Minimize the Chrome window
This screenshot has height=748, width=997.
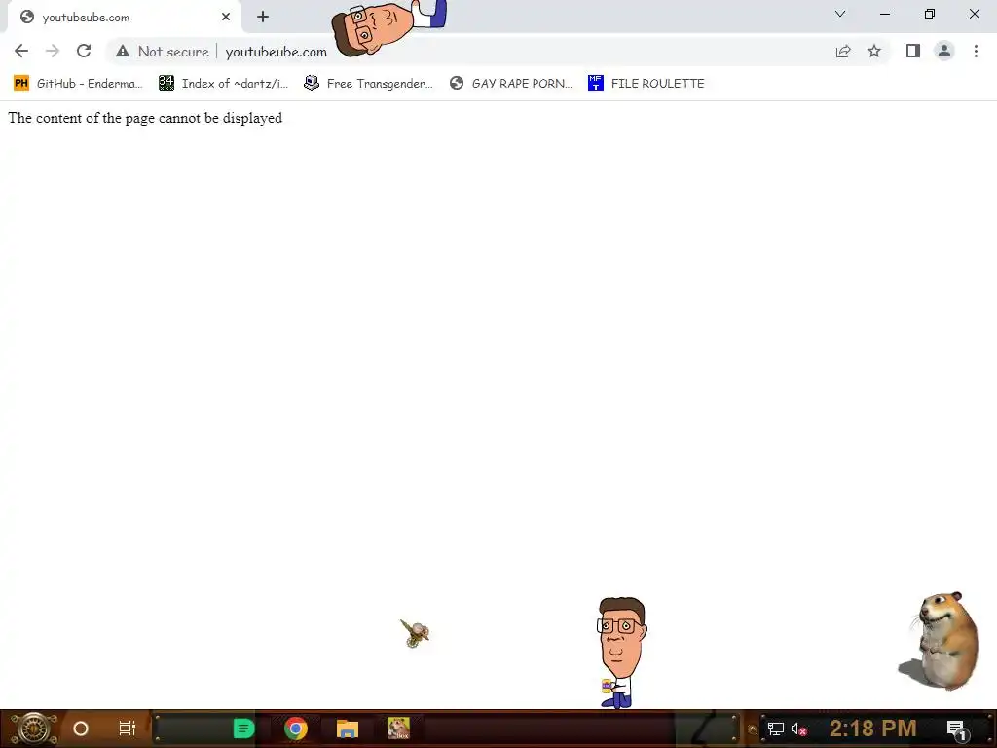coord(884,14)
